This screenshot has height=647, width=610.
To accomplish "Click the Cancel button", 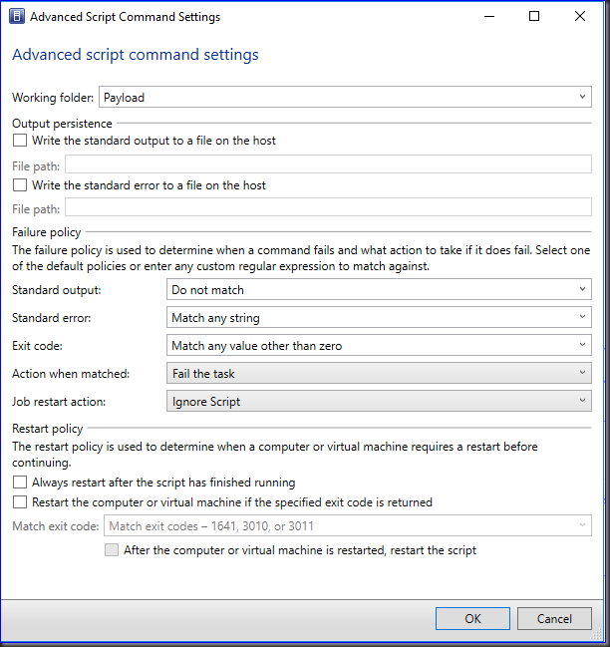I will (554, 618).
